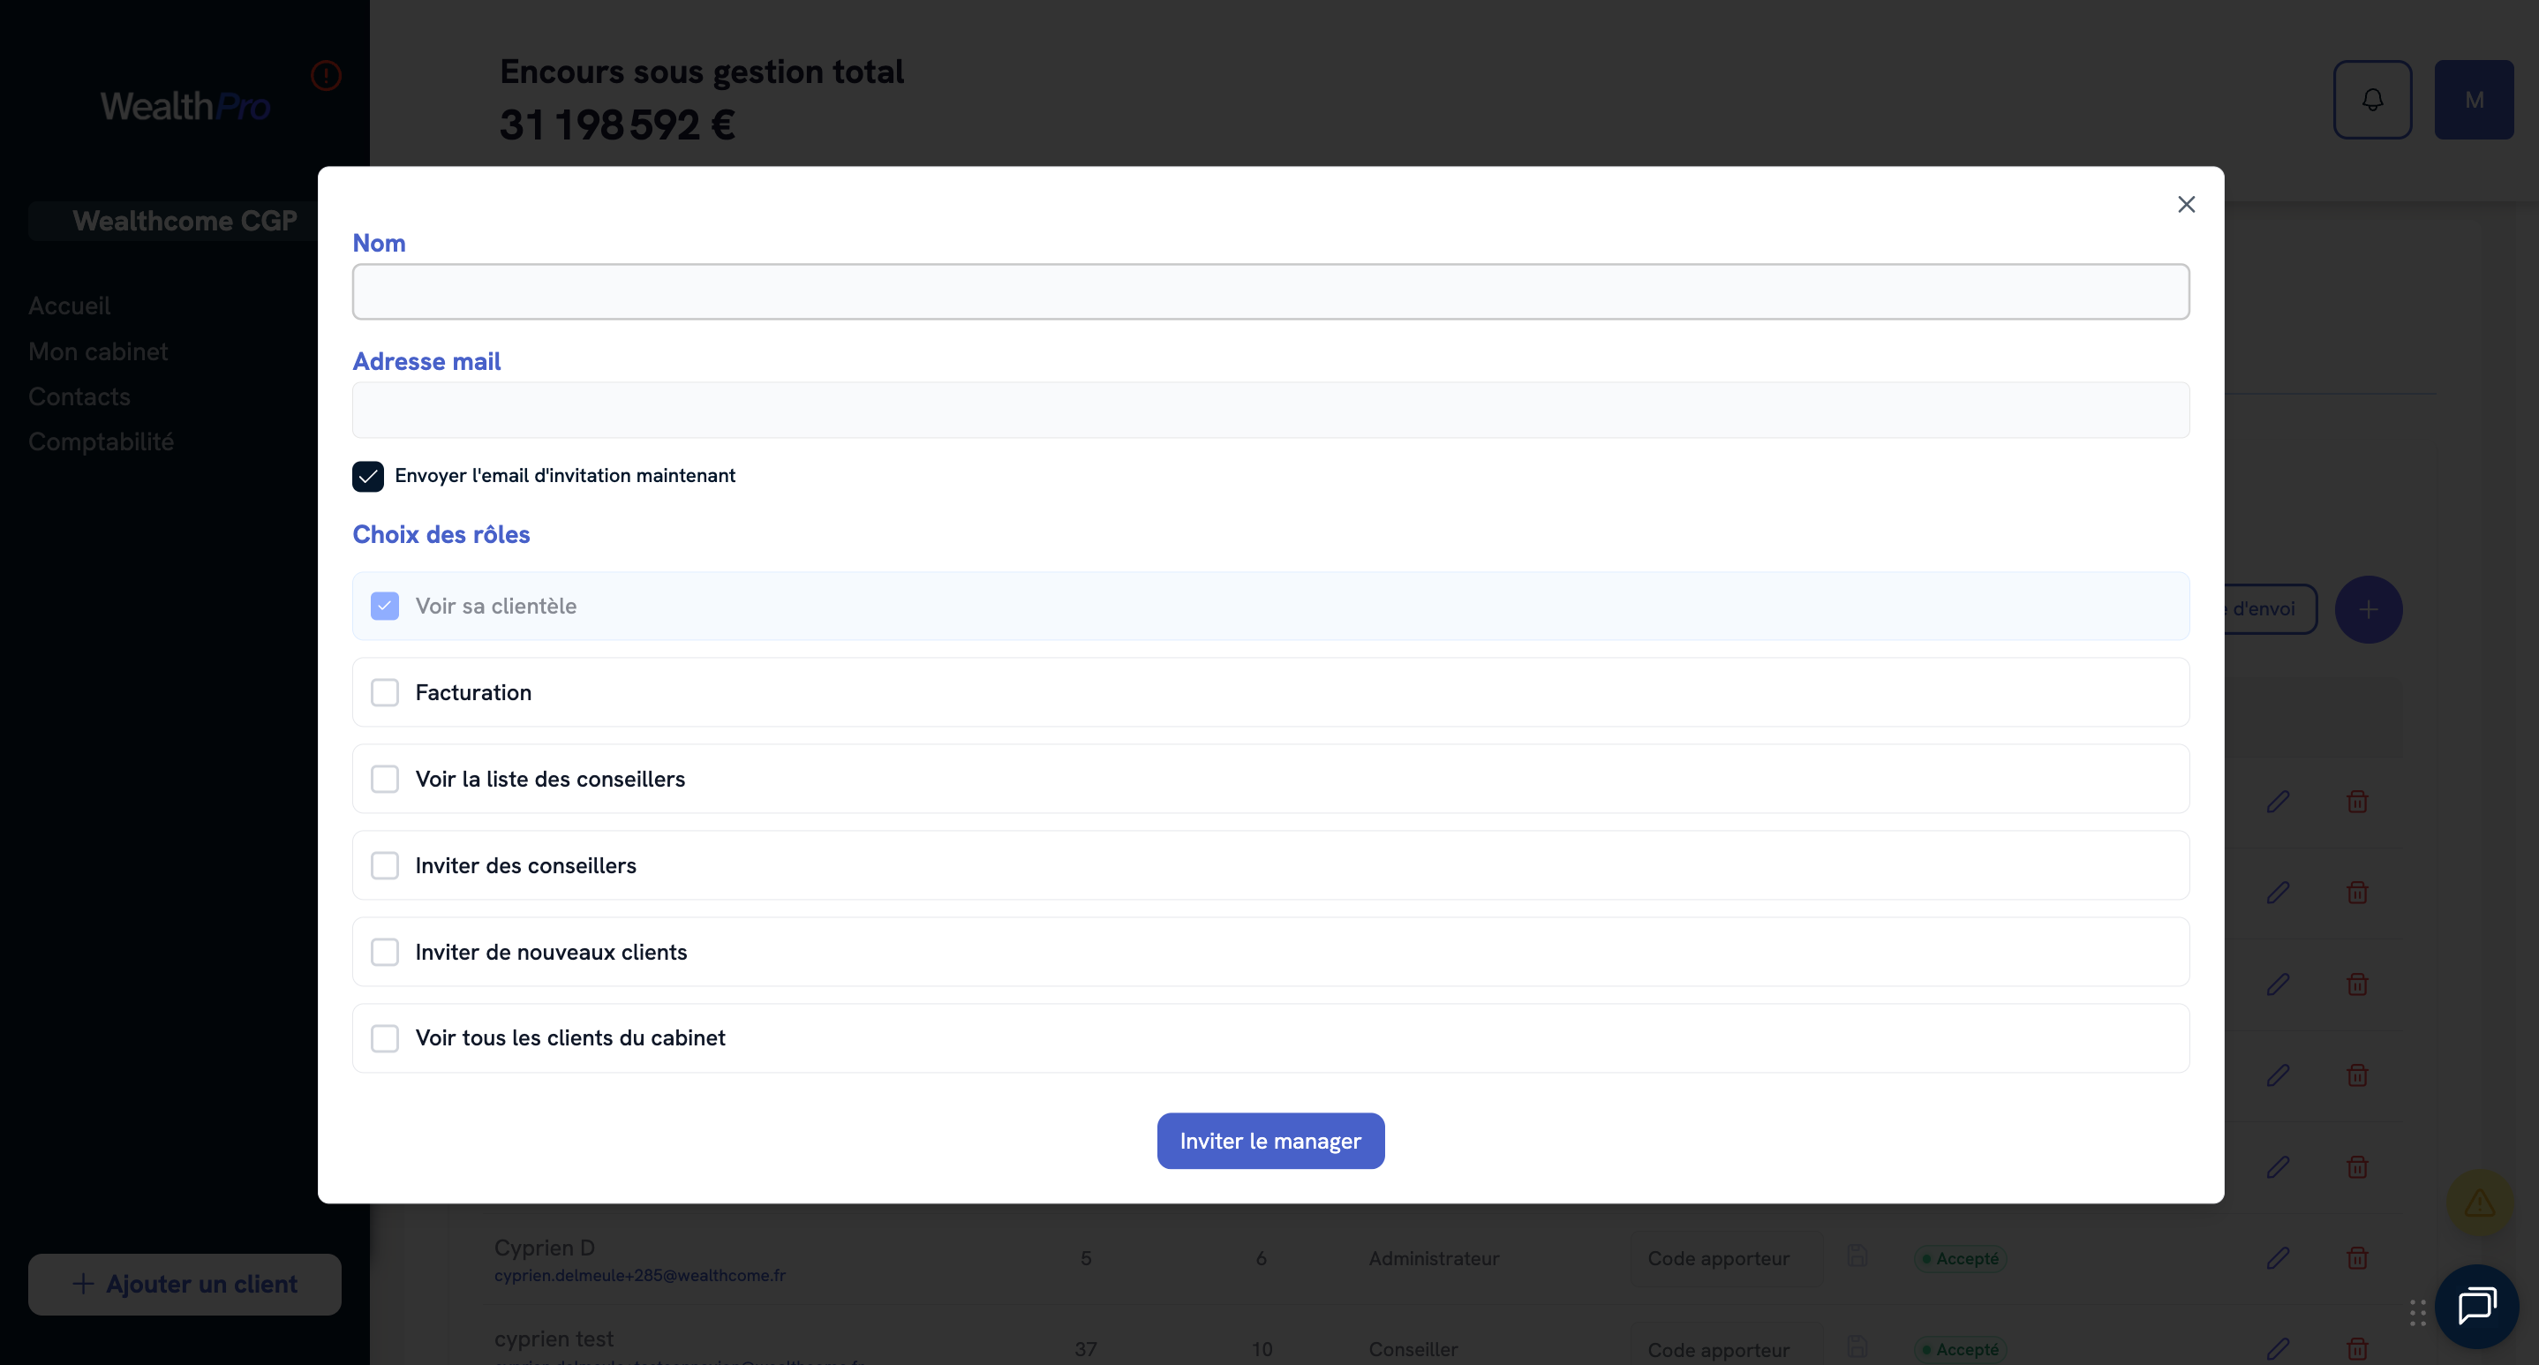2539x1365 pixels.
Task: Go to Comptabilité in sidebar
Action: (x=101, y=441)
